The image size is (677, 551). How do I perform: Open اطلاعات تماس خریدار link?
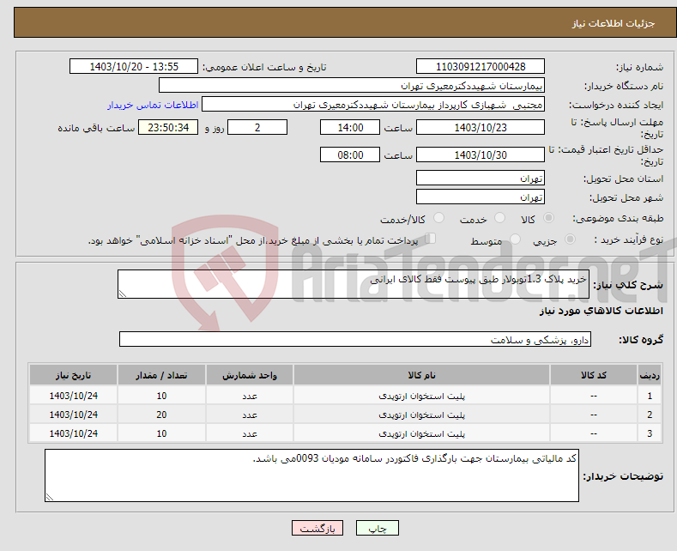tap(153, 105)
